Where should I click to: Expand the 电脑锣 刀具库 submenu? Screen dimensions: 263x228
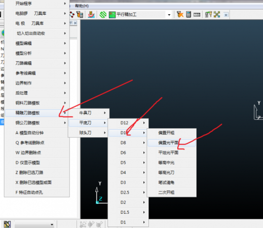click(37, 13)
